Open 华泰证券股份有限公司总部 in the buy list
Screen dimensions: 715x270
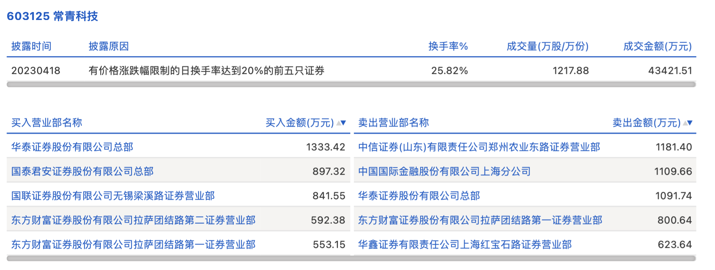coord(72,147)
